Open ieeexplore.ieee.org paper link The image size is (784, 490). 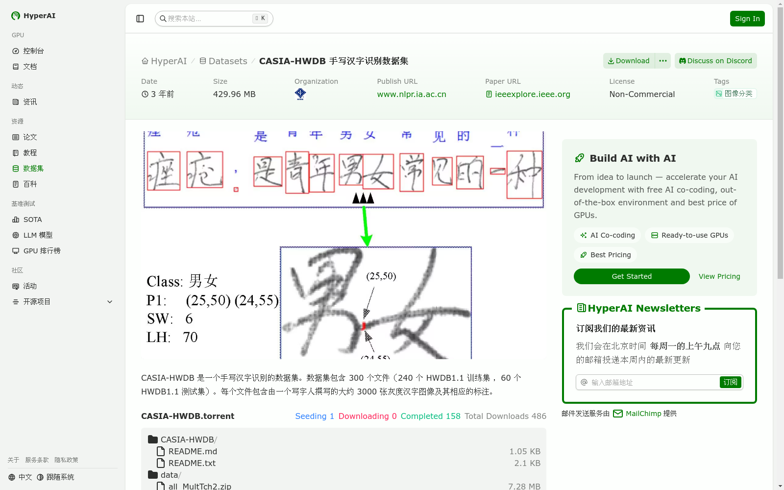coord(528,94)
